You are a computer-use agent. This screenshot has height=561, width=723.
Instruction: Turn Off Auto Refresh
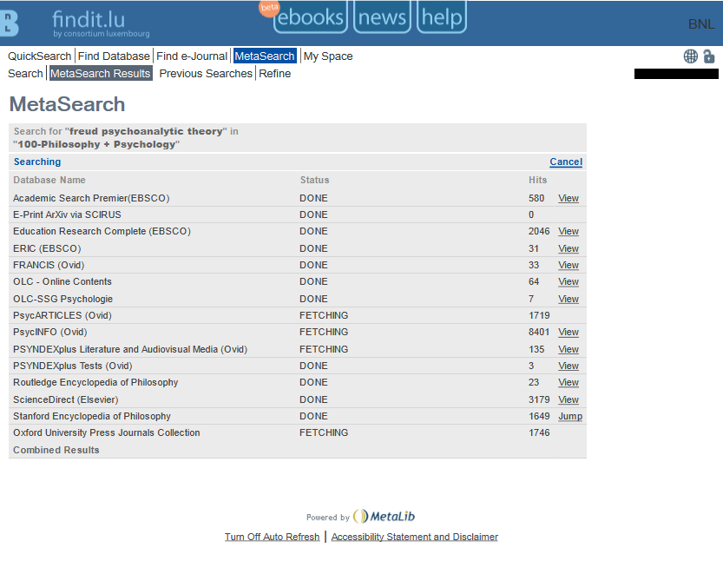click(x=272, y=537)
